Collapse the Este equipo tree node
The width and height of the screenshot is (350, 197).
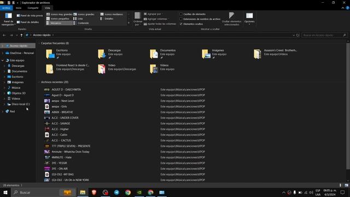click(2, 60)
